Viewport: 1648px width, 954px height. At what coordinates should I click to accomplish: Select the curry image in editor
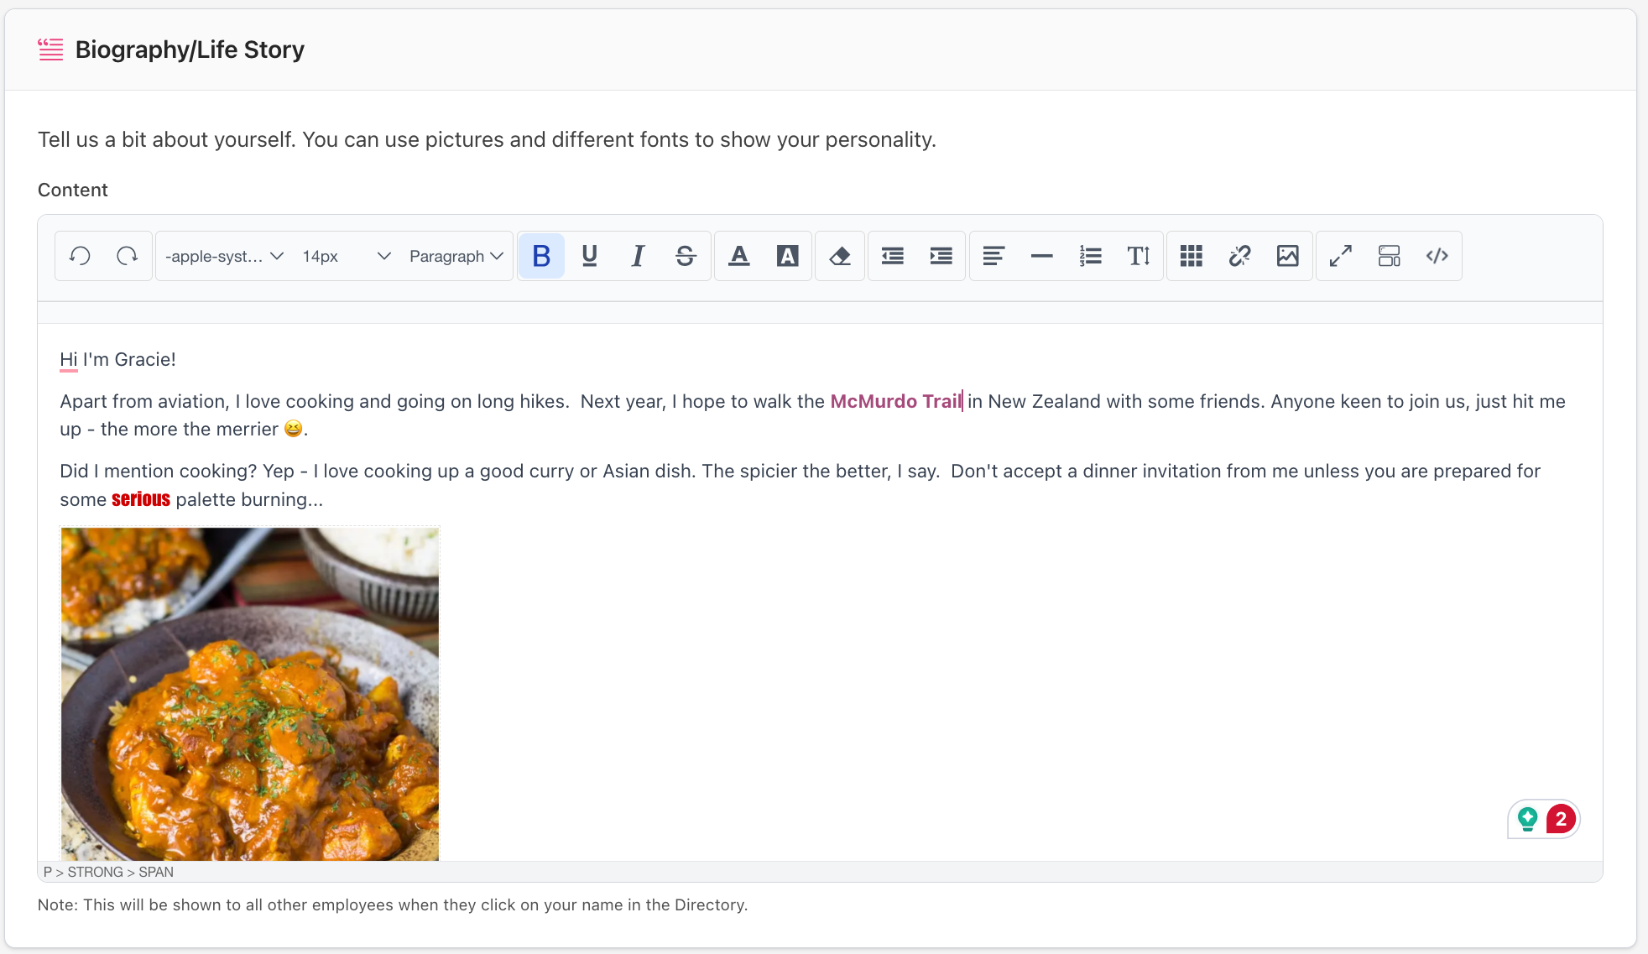click(x=250, y=693)
